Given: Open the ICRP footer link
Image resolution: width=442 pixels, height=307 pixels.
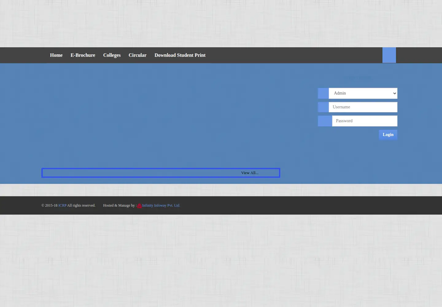Looking at the screenshot, I should (x=62, y=205).
